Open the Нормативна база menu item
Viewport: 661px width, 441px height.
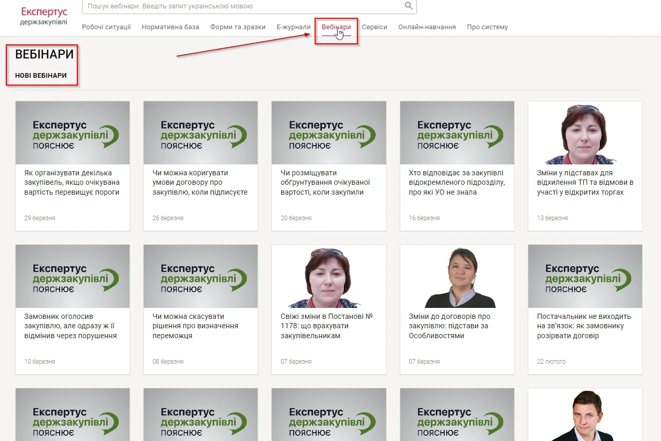[x=170, y=27]
